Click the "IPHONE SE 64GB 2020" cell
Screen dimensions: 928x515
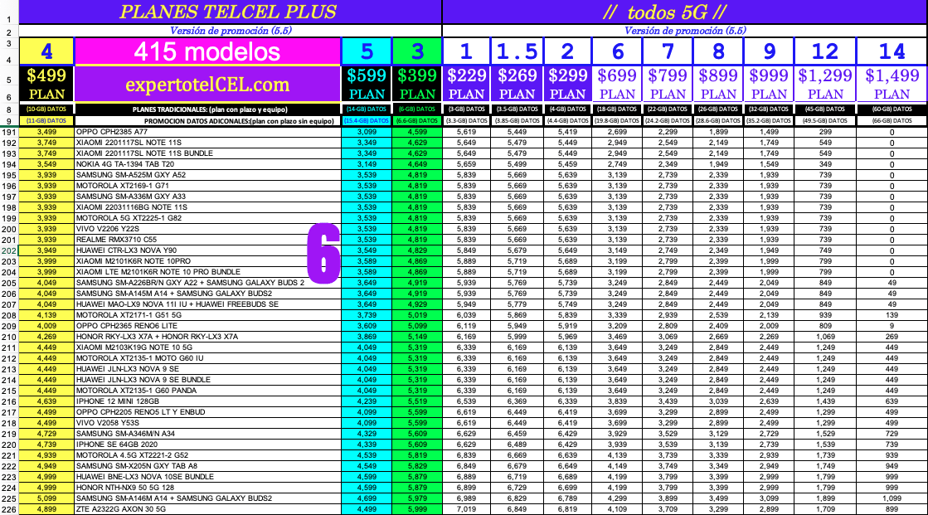coord(207,445)
